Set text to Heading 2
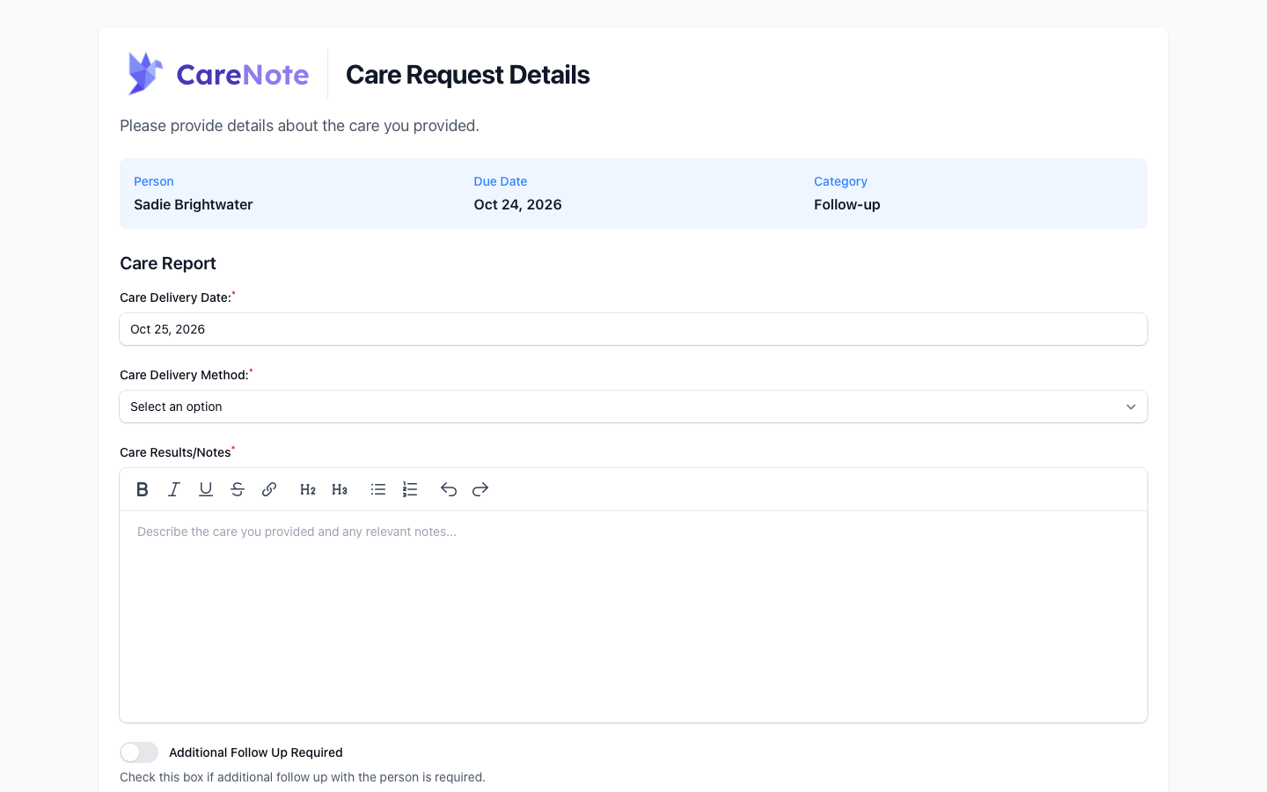1267x792 pixels. 308,489
